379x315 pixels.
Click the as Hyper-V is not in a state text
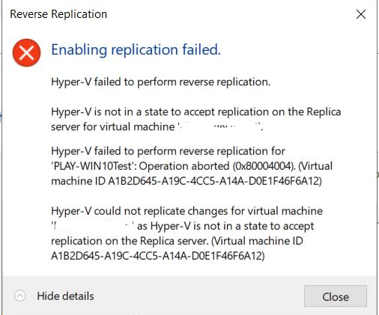[225, 226]
